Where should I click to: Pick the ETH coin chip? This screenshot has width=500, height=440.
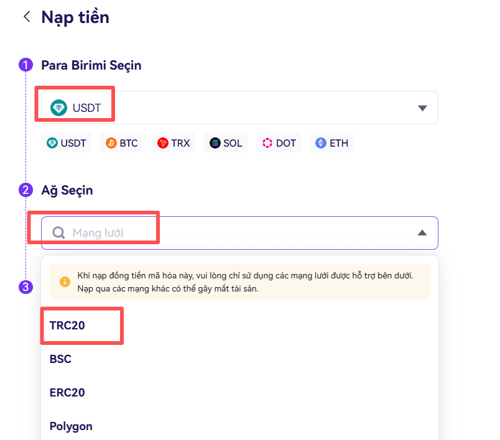tap(331, 143)
